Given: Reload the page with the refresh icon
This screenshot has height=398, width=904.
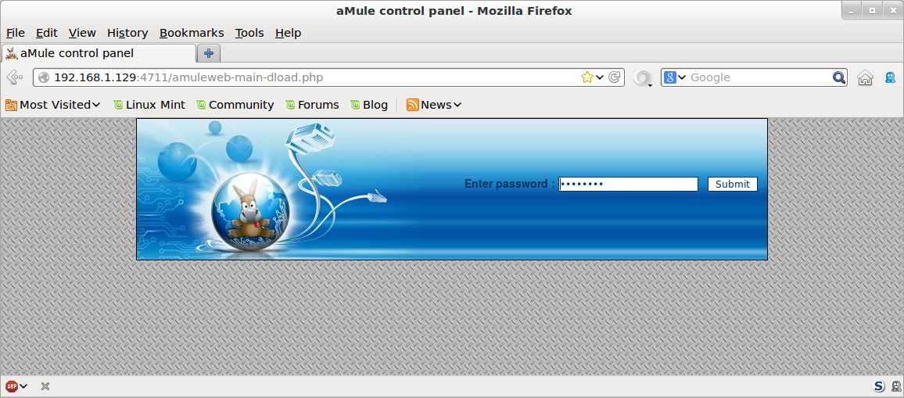Looking at the screenshot, I should (x=615, y=77).
